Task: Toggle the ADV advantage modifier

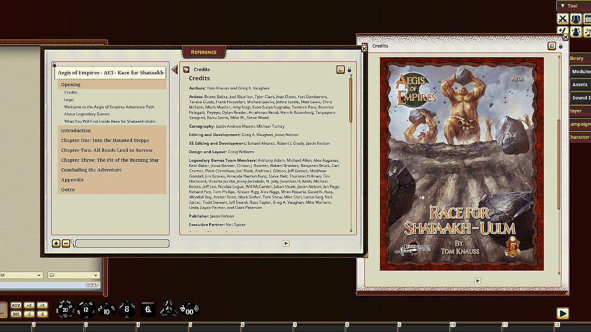Action: pos(16,305)
